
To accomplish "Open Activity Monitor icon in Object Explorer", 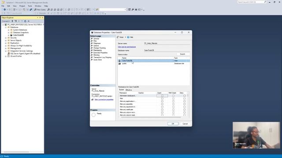I will [28, 21].
